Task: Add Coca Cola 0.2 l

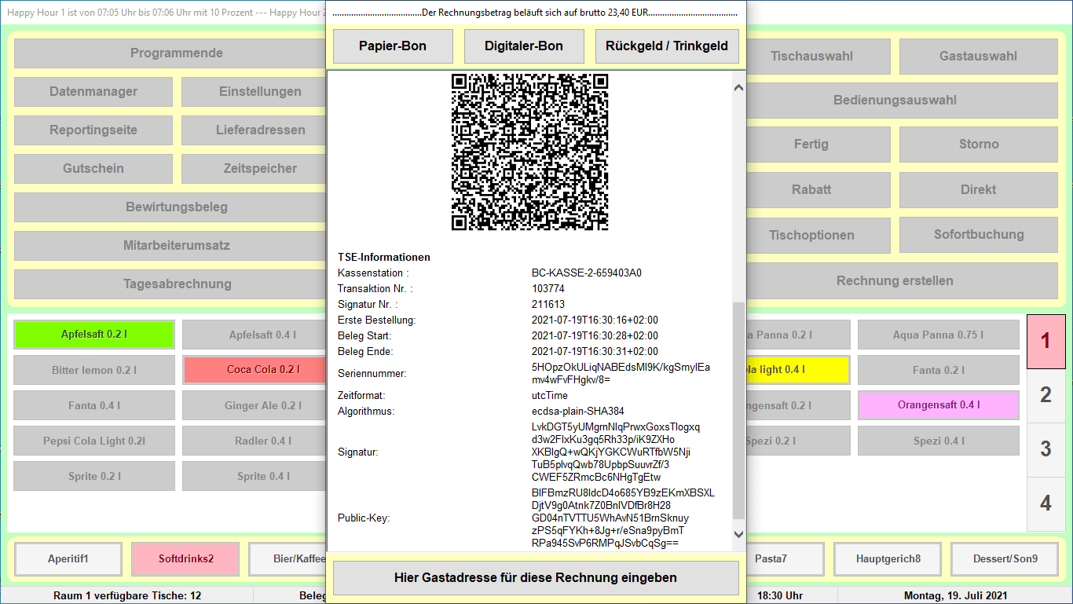Action: click(x=254, y=370)
